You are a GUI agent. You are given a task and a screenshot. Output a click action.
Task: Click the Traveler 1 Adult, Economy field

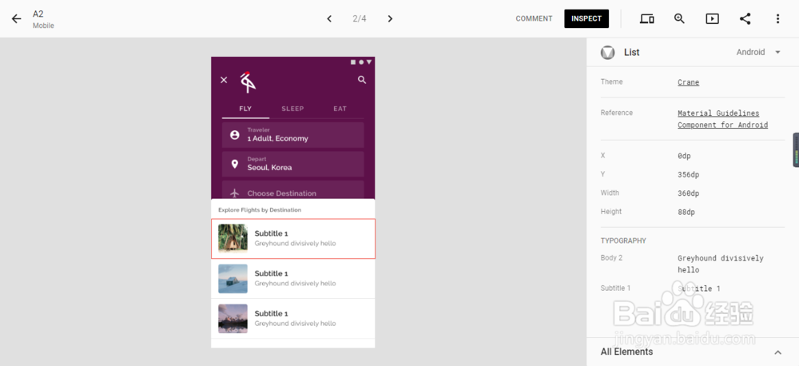click(x=293, y=134)
